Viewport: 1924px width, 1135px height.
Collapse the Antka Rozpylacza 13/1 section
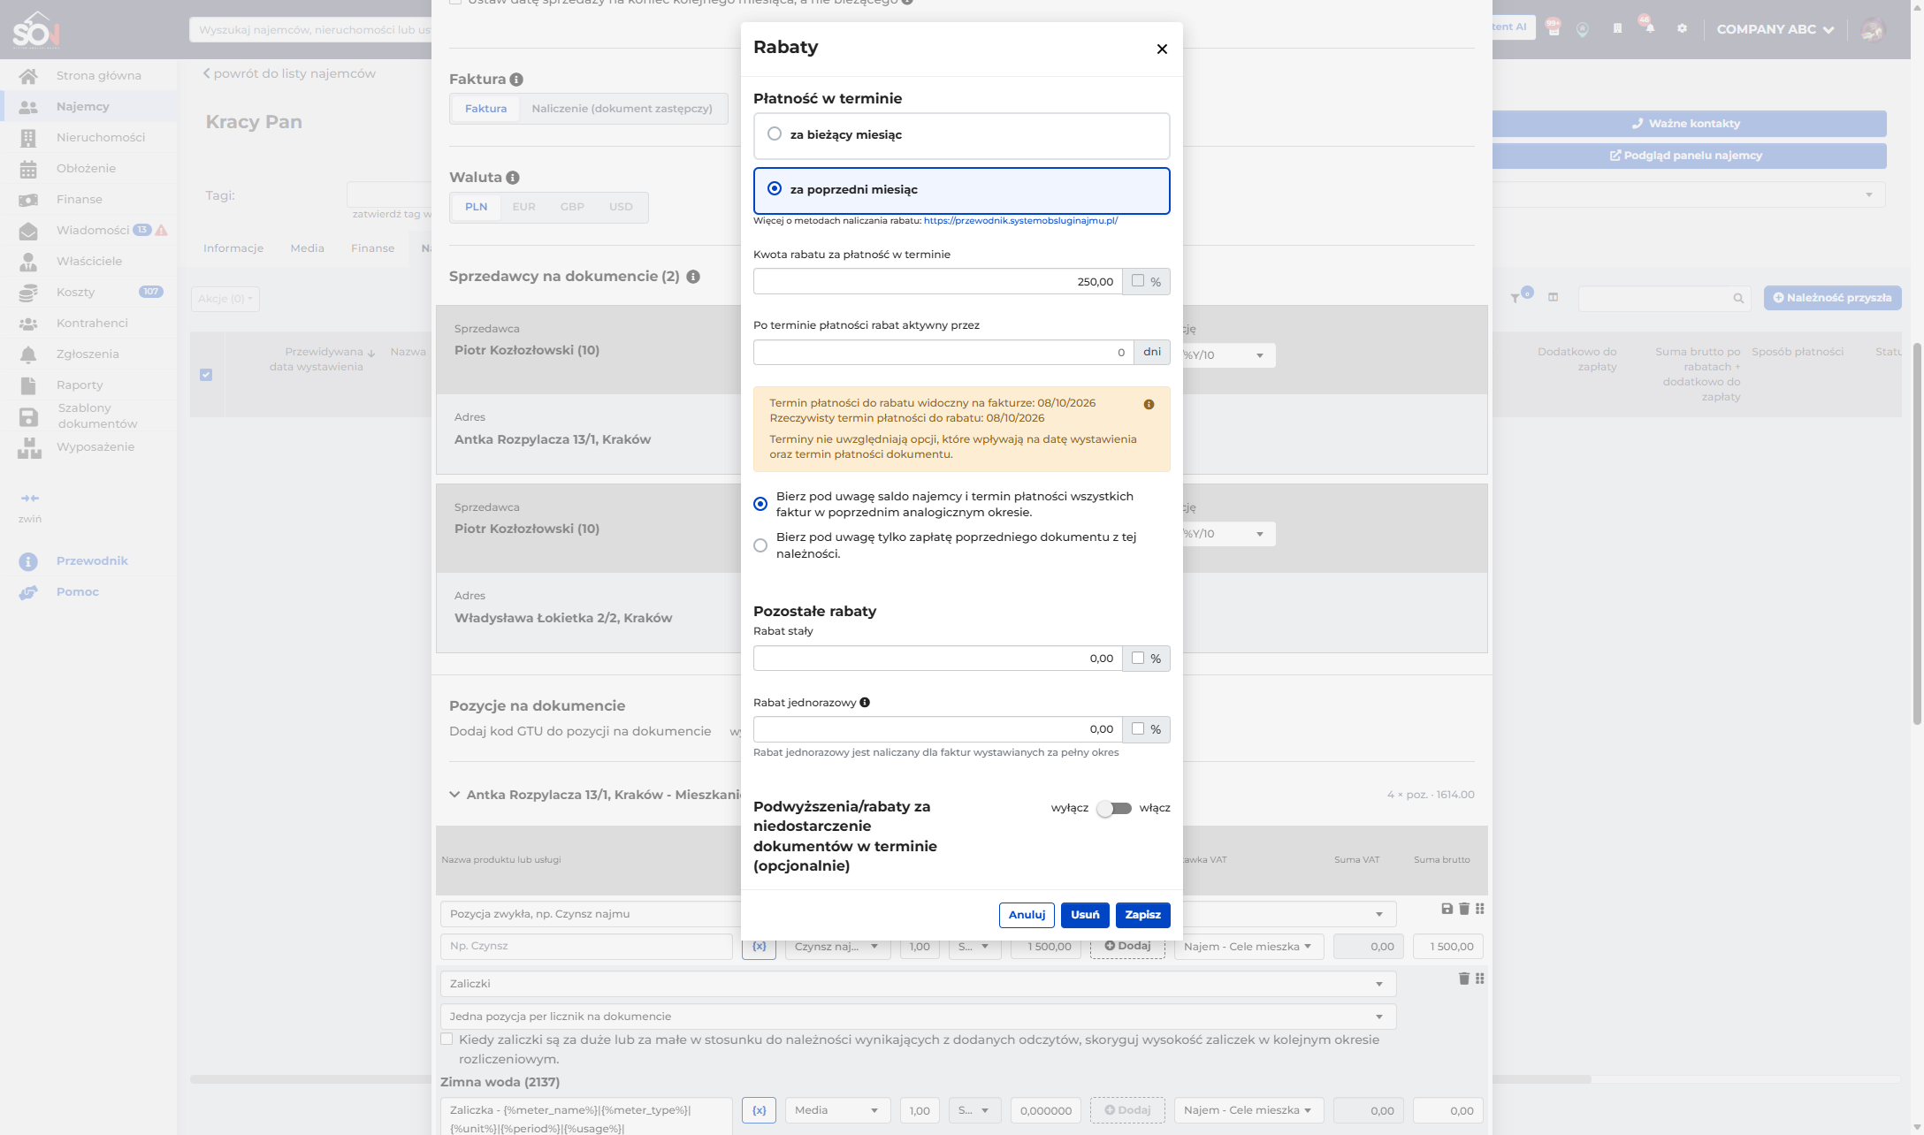[454, 795]
